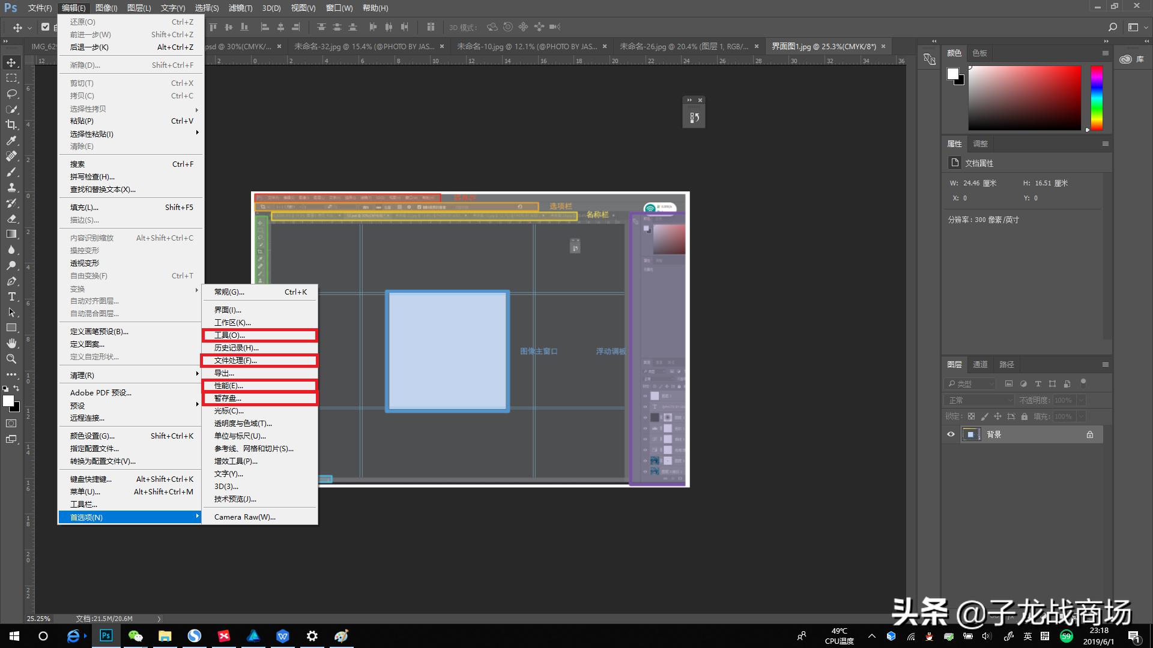Click the search icon in options bar

(x=1112, y=27)
